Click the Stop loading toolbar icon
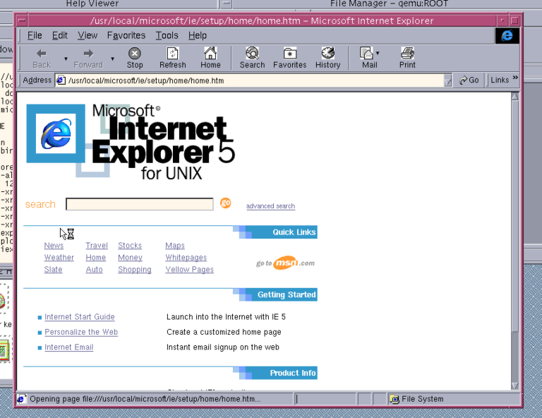 135,54
